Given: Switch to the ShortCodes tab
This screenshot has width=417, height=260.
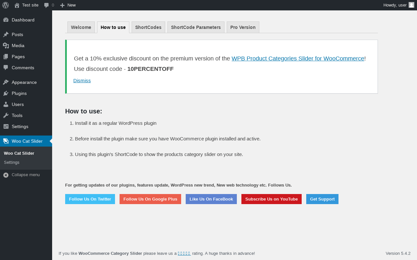Looking at the screenshot, I should [x=148, y=27].
